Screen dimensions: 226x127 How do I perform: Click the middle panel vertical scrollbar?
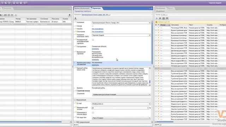[x=152, y=43]
